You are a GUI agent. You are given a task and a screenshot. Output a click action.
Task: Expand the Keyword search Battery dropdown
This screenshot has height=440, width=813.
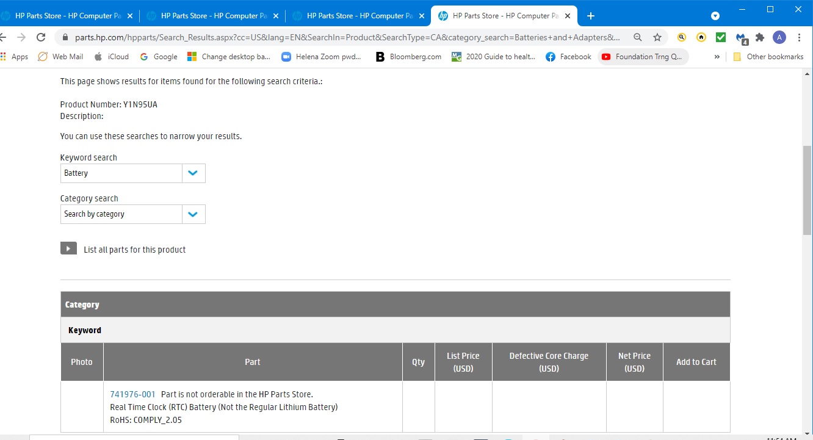(193, 173)
